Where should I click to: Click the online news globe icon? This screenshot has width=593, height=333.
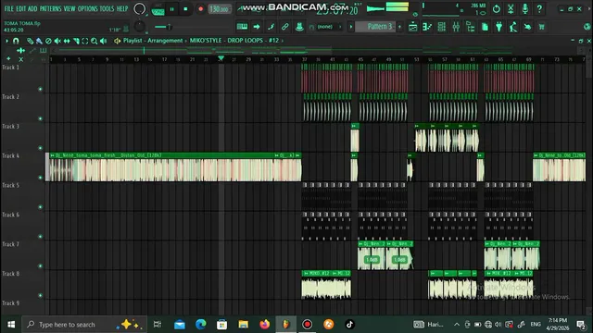(x=587, y=27)
